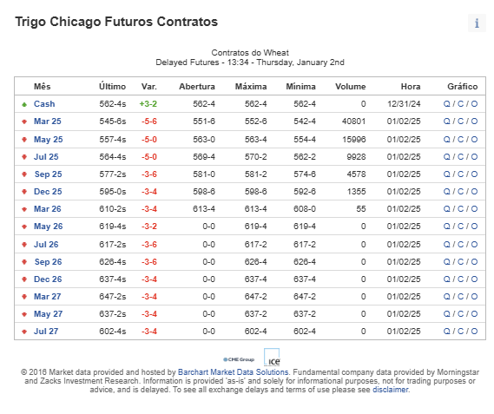Click the info icon beside the title
494x414 pixels.
477,23
